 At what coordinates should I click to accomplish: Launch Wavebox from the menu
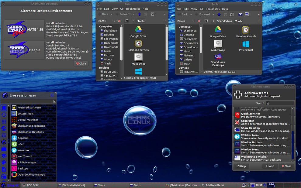coord(33,150)
